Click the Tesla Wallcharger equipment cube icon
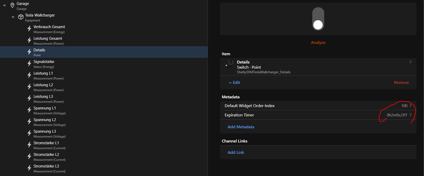Image resolution: width=424 pixels, height=176 pixels. click(21, 17)
